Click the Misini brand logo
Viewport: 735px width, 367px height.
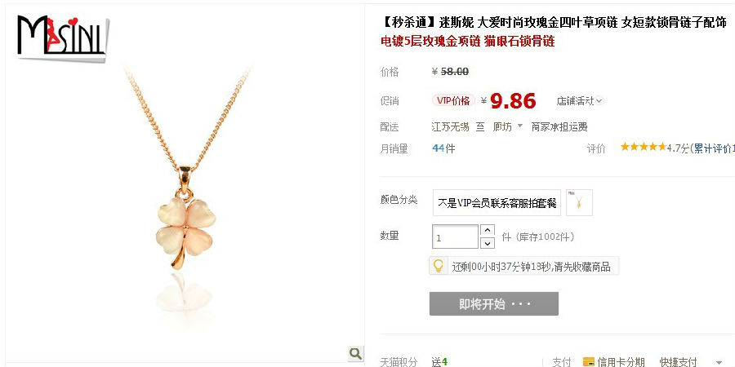(x=62, y=38)
